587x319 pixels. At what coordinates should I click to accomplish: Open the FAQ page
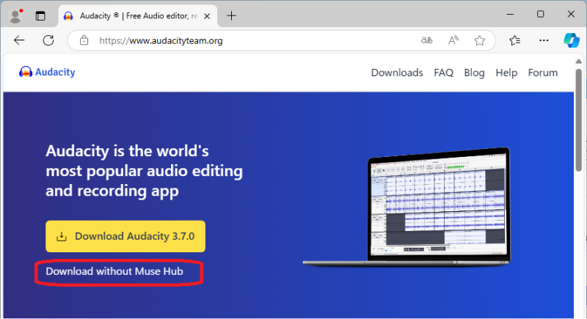tap(444, 73)
